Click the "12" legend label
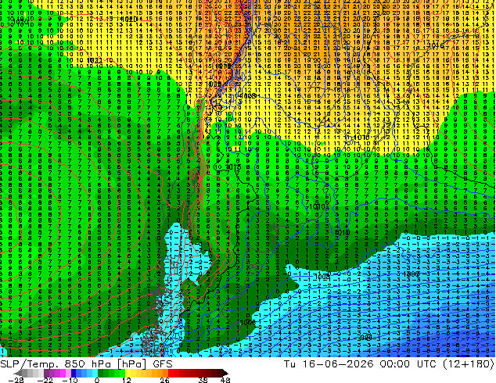The height and width of the screenshot is (383, 496). pyautogui.click(x=127, y=380)
